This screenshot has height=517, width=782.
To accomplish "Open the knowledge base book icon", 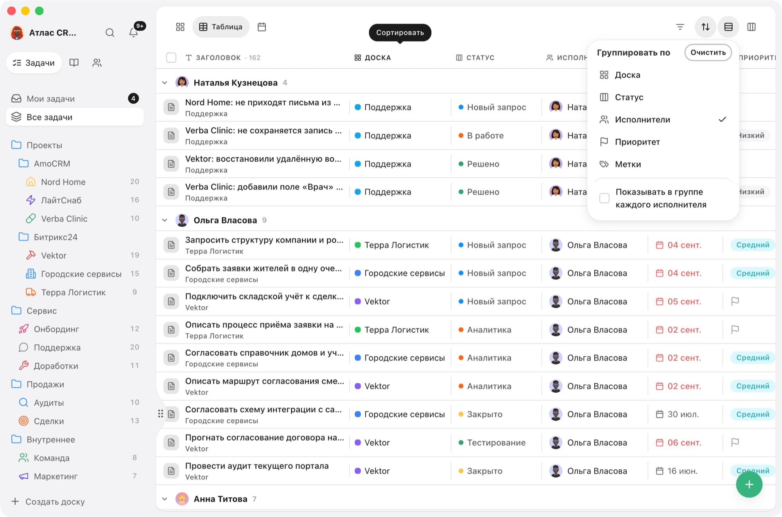I will click(74, 63).
